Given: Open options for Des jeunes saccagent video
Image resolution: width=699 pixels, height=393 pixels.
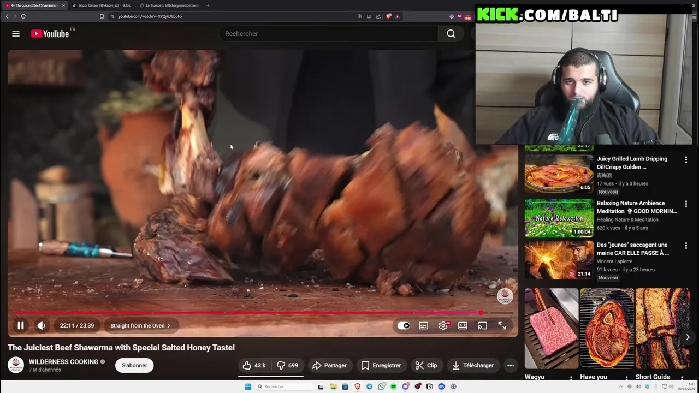Looking at the screenshot, I should pyautogui.click(x=686, y=246).
